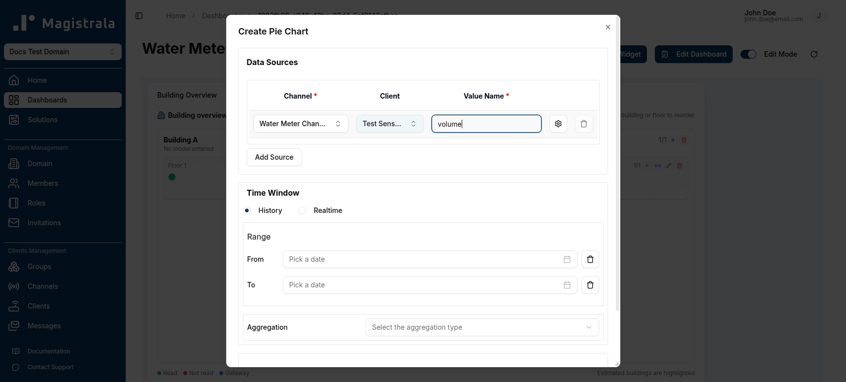
Task: Click the Domain building icon
Action: click(14, 164)
